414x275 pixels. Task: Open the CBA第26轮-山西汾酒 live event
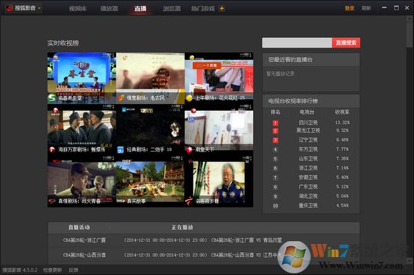(84, 255)
